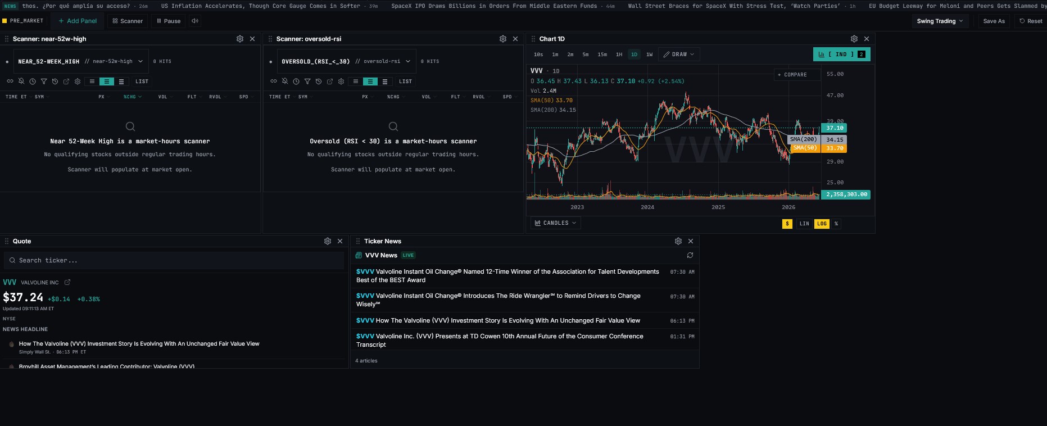Viewport: 1047px width, 426px height.
Task: Click Reset layout button
Action: (x=1031, y=21)
